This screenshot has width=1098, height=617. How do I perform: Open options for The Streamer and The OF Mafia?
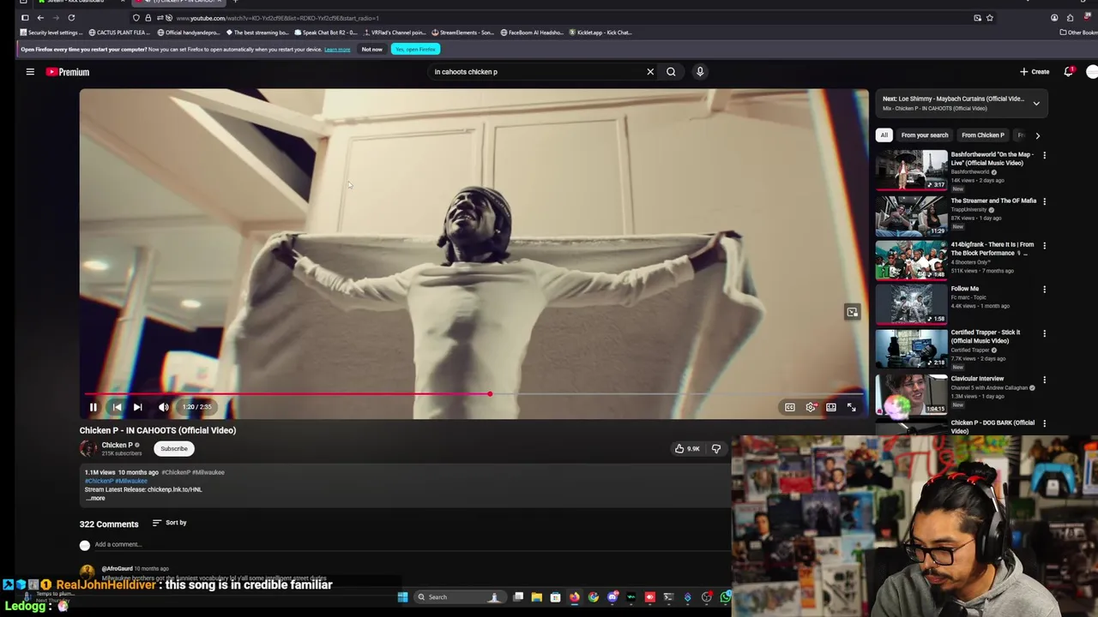point(1044,201)
